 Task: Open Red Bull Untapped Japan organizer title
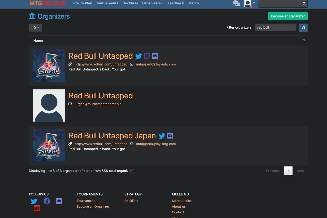point(112,136)
